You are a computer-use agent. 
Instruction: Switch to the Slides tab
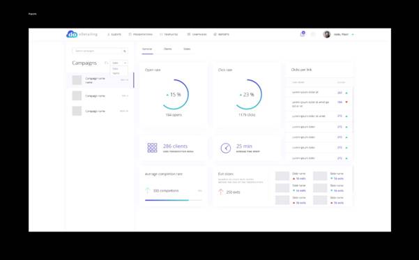point(187,49)
